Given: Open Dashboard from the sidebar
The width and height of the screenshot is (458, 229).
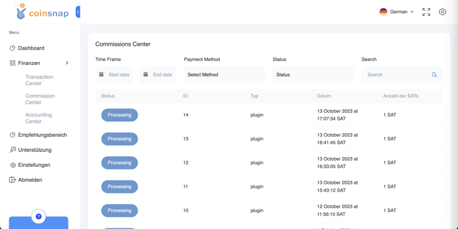Looking at the screenshot, I should [31, 48].
